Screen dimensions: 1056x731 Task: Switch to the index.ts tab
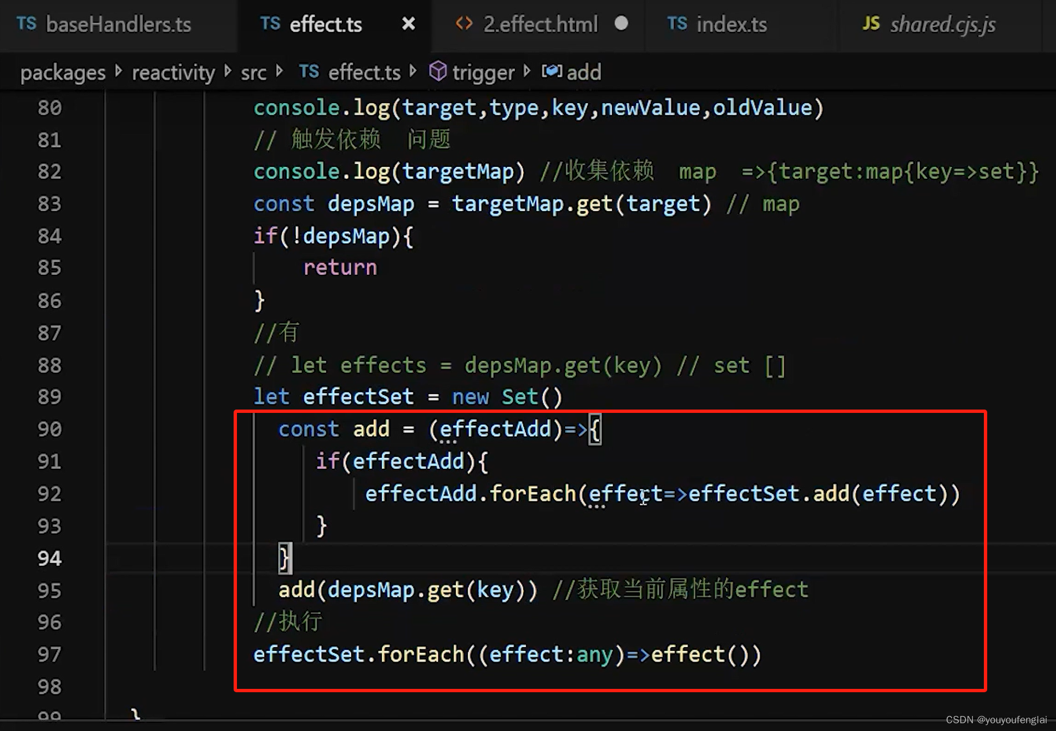[717, 24]
